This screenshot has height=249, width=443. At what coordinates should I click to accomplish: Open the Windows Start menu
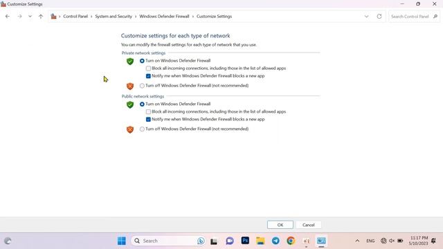[x=122, y=241]
